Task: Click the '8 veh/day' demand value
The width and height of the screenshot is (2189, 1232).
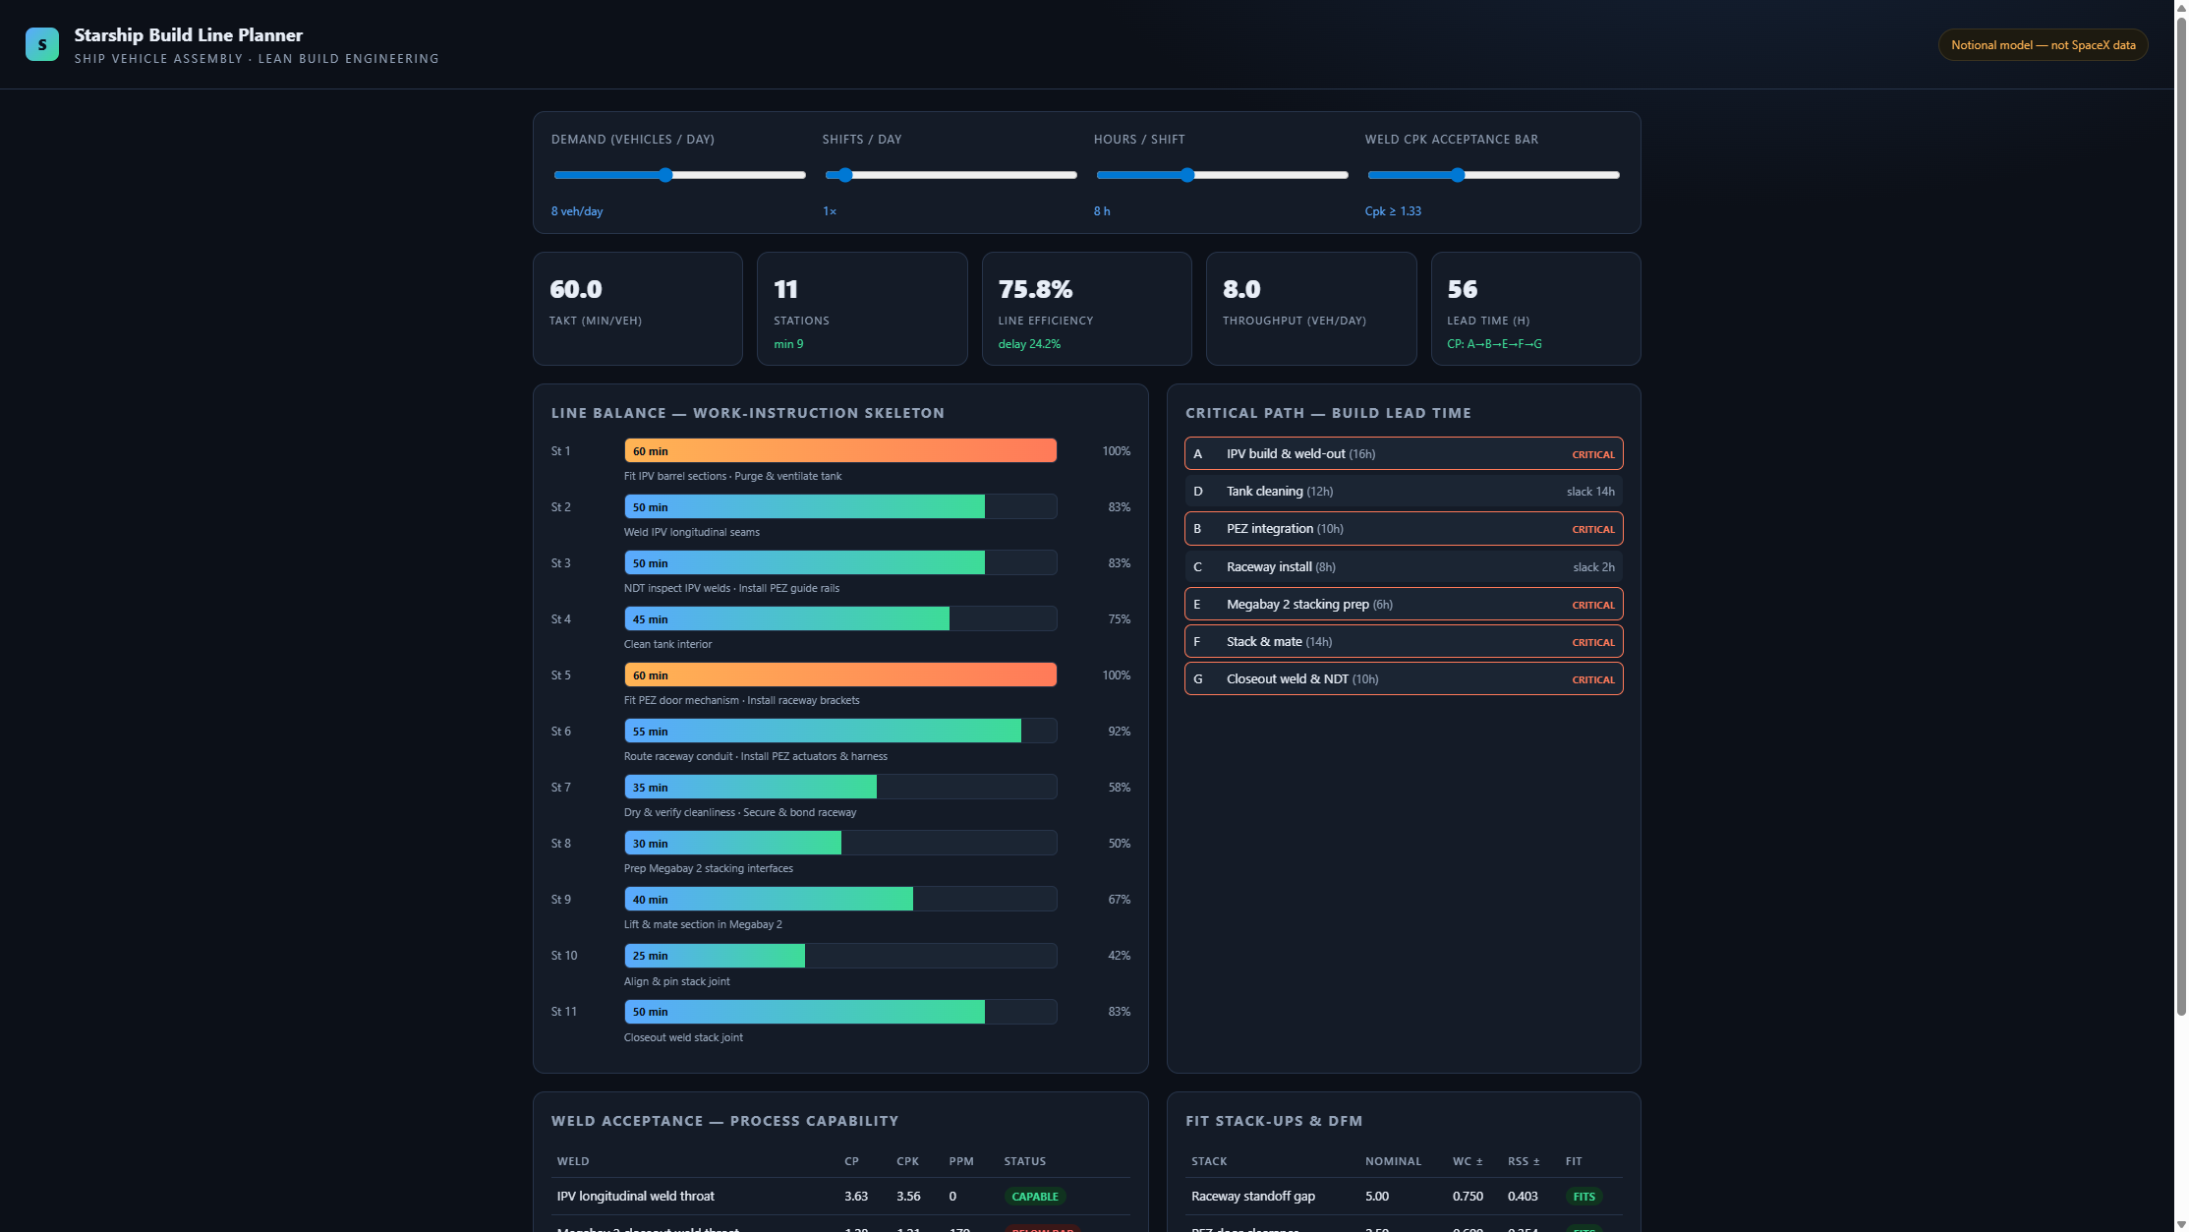Action: pos(577,211)
